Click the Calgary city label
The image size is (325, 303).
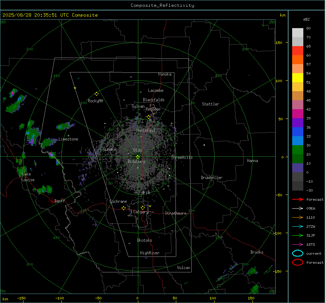141,212
